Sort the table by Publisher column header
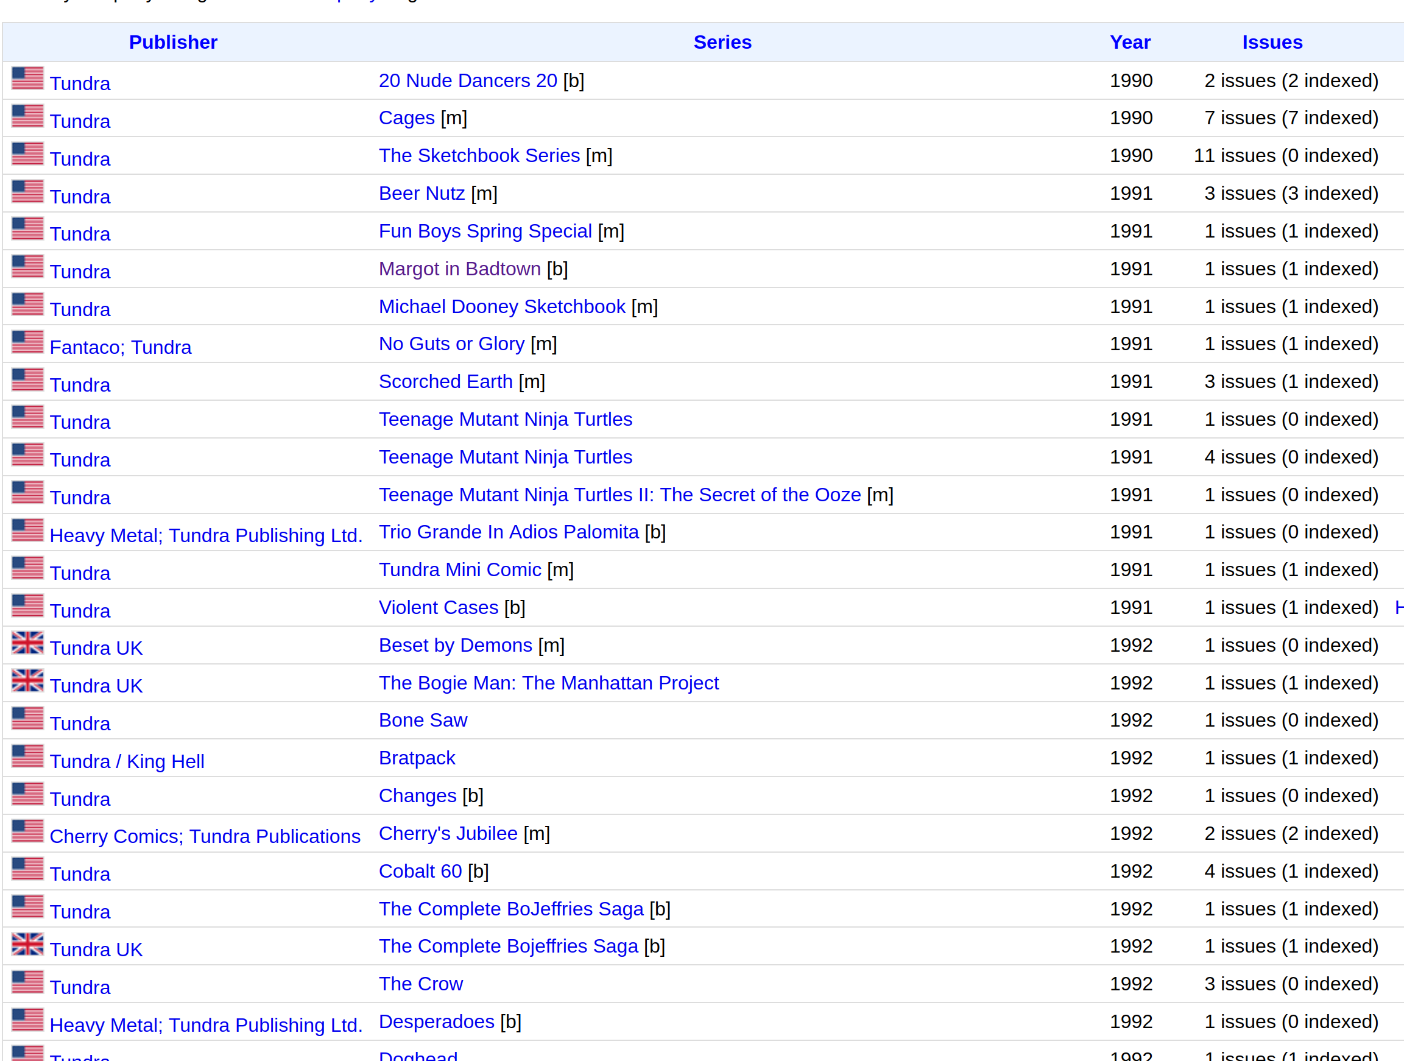Viewport: 1404px width, 1061px height. click(173, 42)
